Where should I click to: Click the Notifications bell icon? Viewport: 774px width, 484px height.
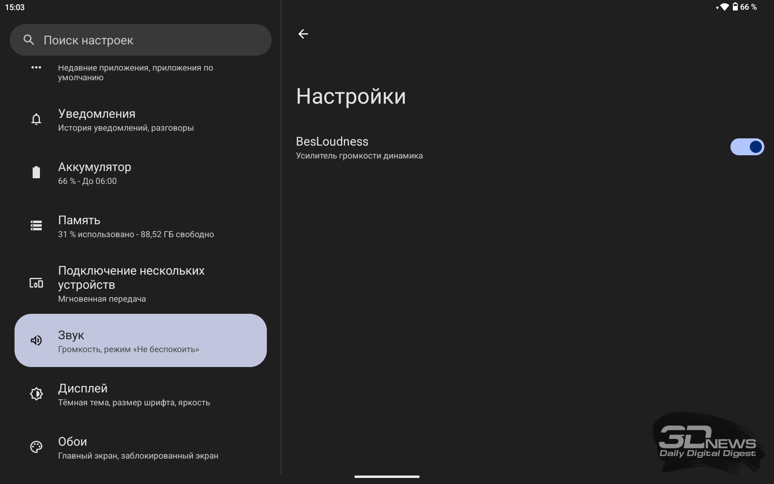[x=36, y=119]
